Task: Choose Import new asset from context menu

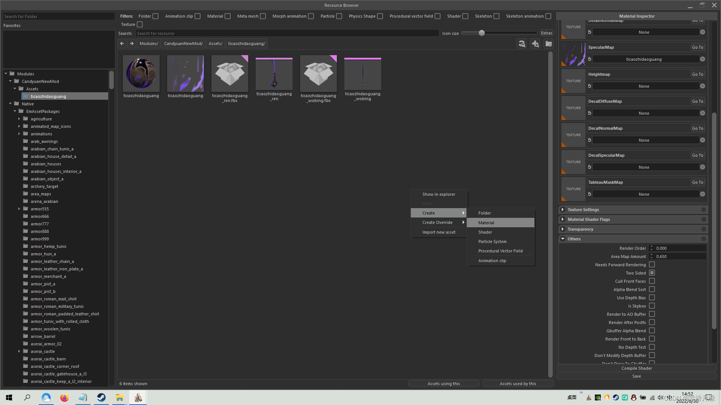Action: tap(439, 232)
